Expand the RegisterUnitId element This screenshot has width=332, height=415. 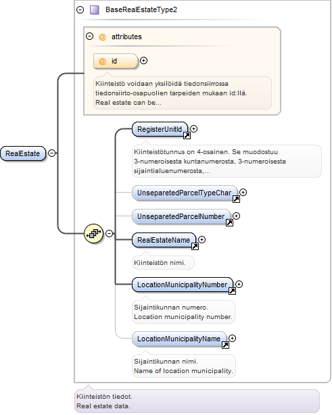point(194,128)
